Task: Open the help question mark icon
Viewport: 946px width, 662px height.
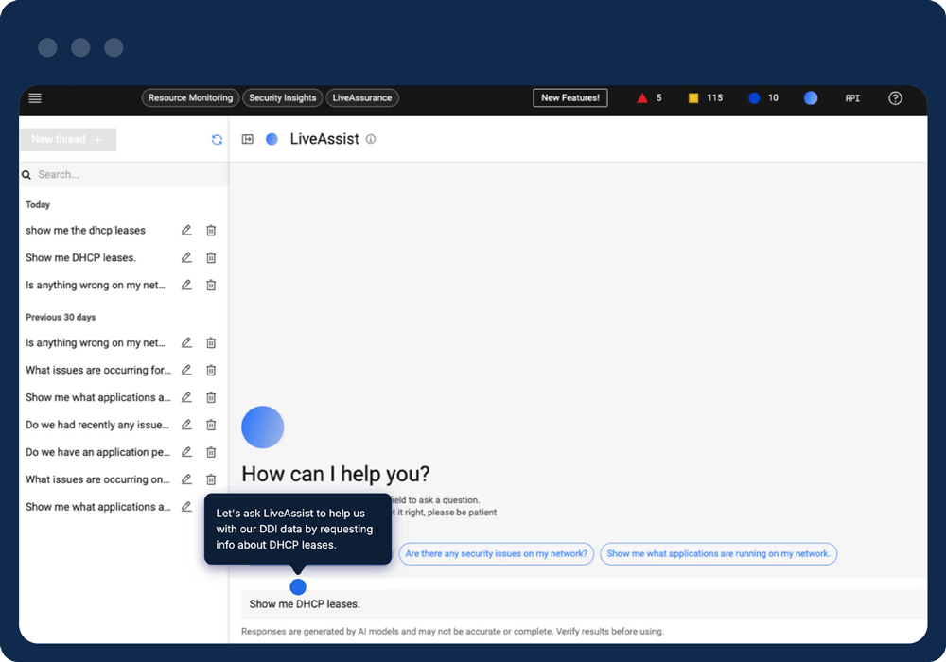Action: tap(895, 98)
